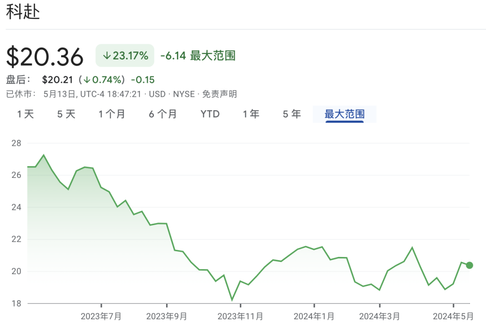Viewport: 486px width, 330px height.
Task: Click the down arrow in 23.17% badge
Action: (x=107, y=56)
